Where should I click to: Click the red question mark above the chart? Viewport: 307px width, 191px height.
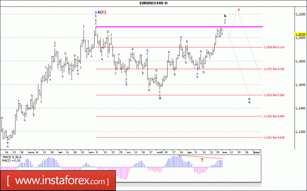pyautogui.click(x=239, y=10)
